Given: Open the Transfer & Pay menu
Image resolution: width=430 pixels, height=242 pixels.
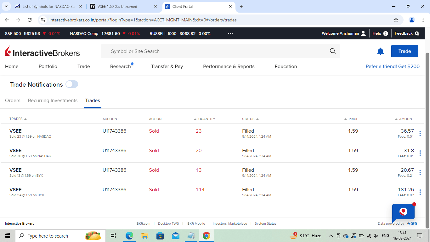Looking at the screenshot, I should pyautogui.click(x=167, y=66).
